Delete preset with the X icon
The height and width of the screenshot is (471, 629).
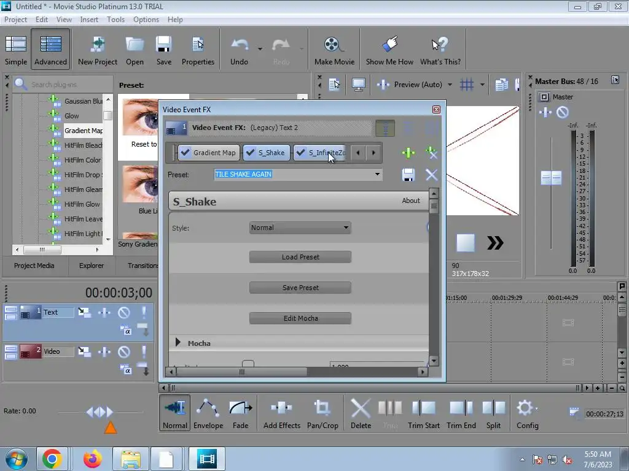click(x=432, y=175)
